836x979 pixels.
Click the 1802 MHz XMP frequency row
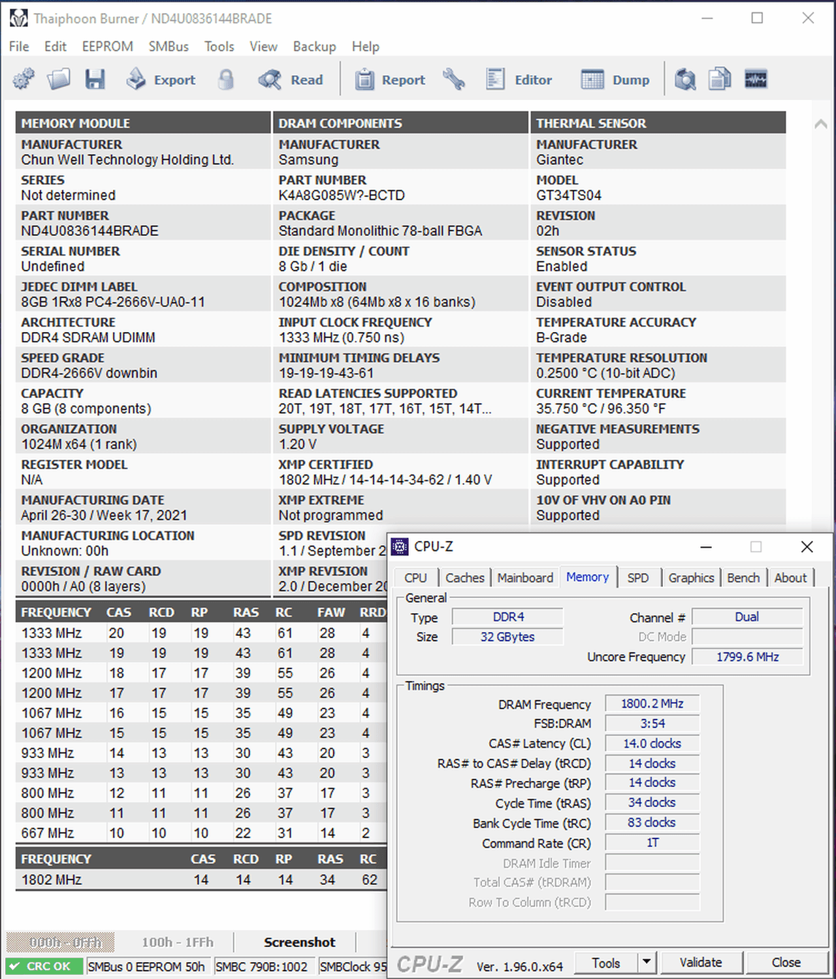[201, 880]
